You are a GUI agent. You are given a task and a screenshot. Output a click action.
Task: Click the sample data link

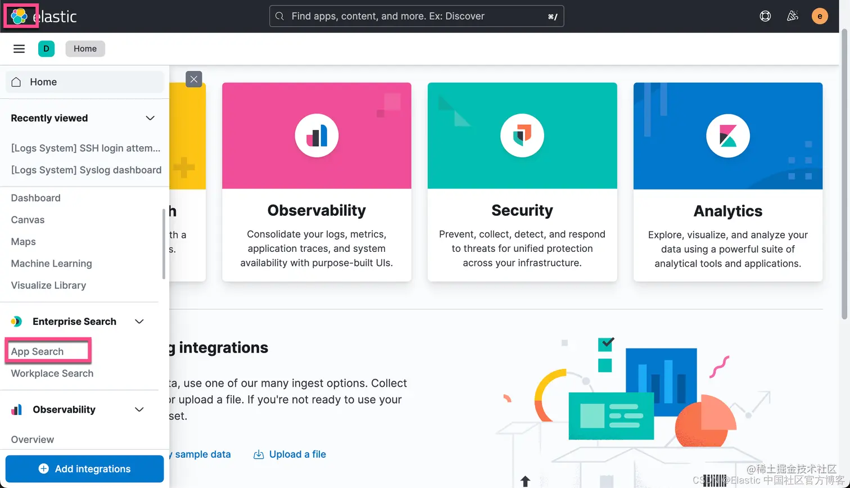pos(200,454)
